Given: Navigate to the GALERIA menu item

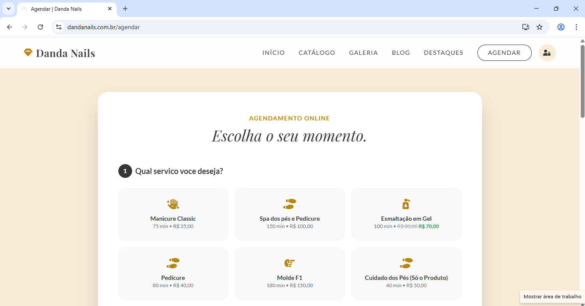Looking at the screenshot, I should coord(363,53).
